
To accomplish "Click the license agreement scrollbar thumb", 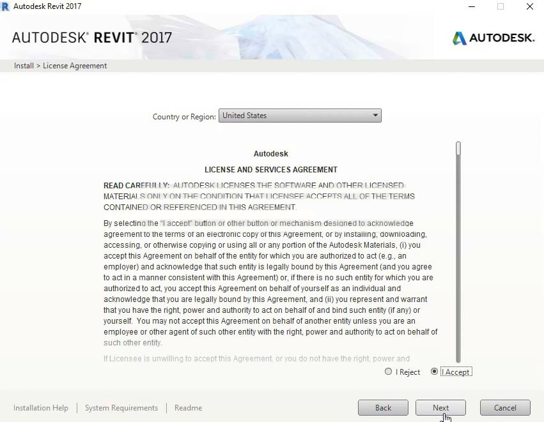I will click(x=458, y=148).
